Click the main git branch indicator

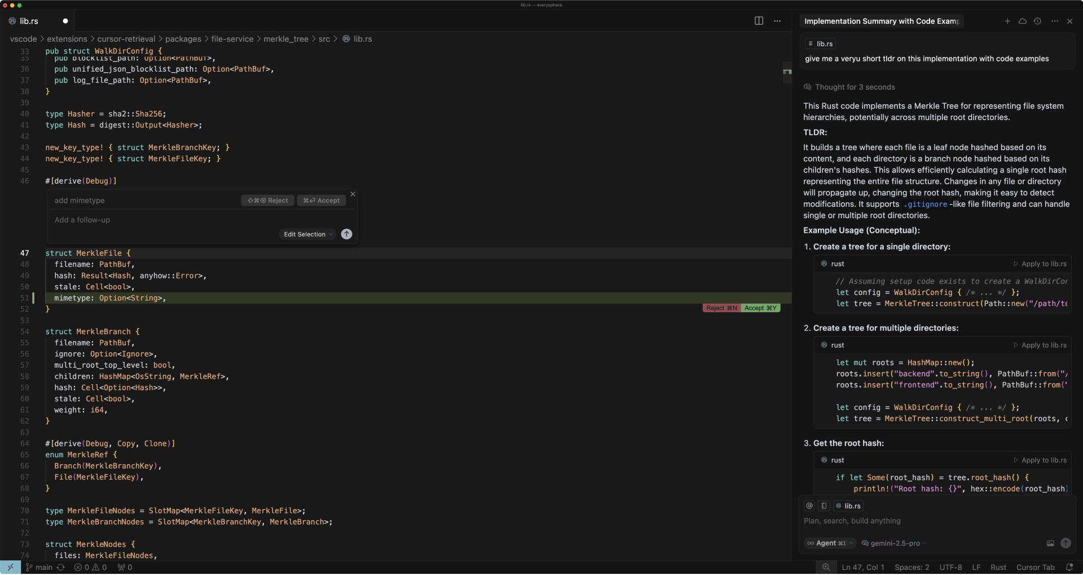point(39,568)
